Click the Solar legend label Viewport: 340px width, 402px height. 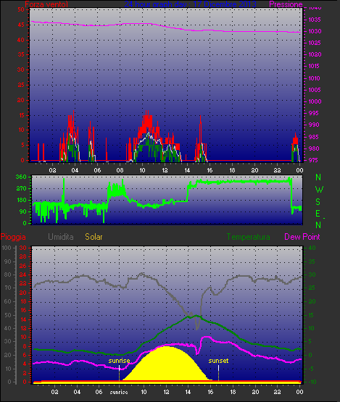coord(94,237)
